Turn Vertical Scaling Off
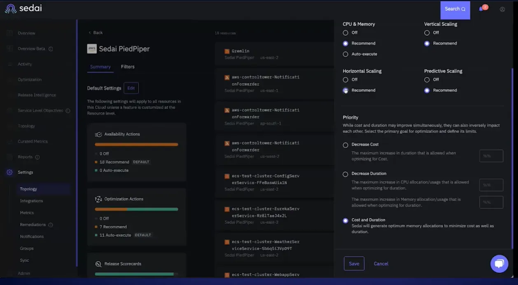Screen dimensions: 518x285 tap(427, 33)
